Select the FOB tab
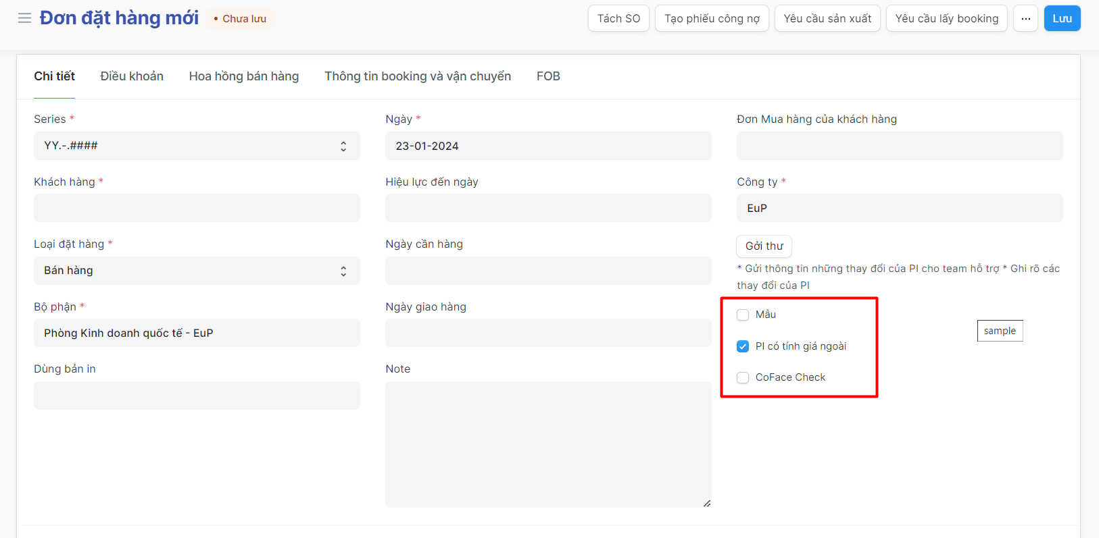 point(548,76)
